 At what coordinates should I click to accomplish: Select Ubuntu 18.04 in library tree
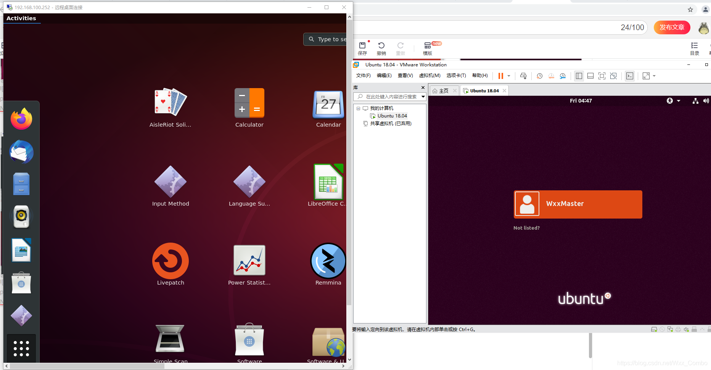pyautogui.click(x=392, y=116)
